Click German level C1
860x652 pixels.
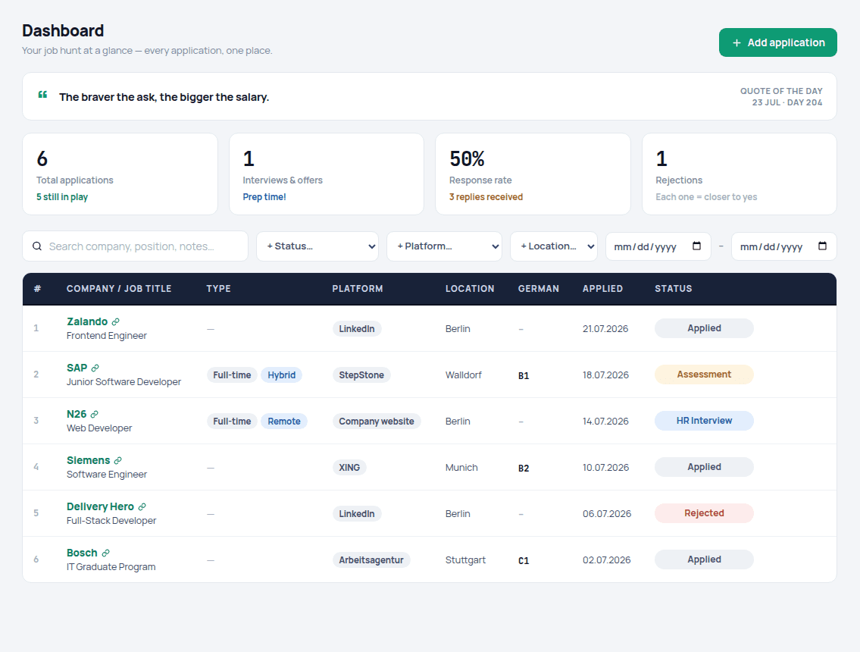(x=524, y=560)
